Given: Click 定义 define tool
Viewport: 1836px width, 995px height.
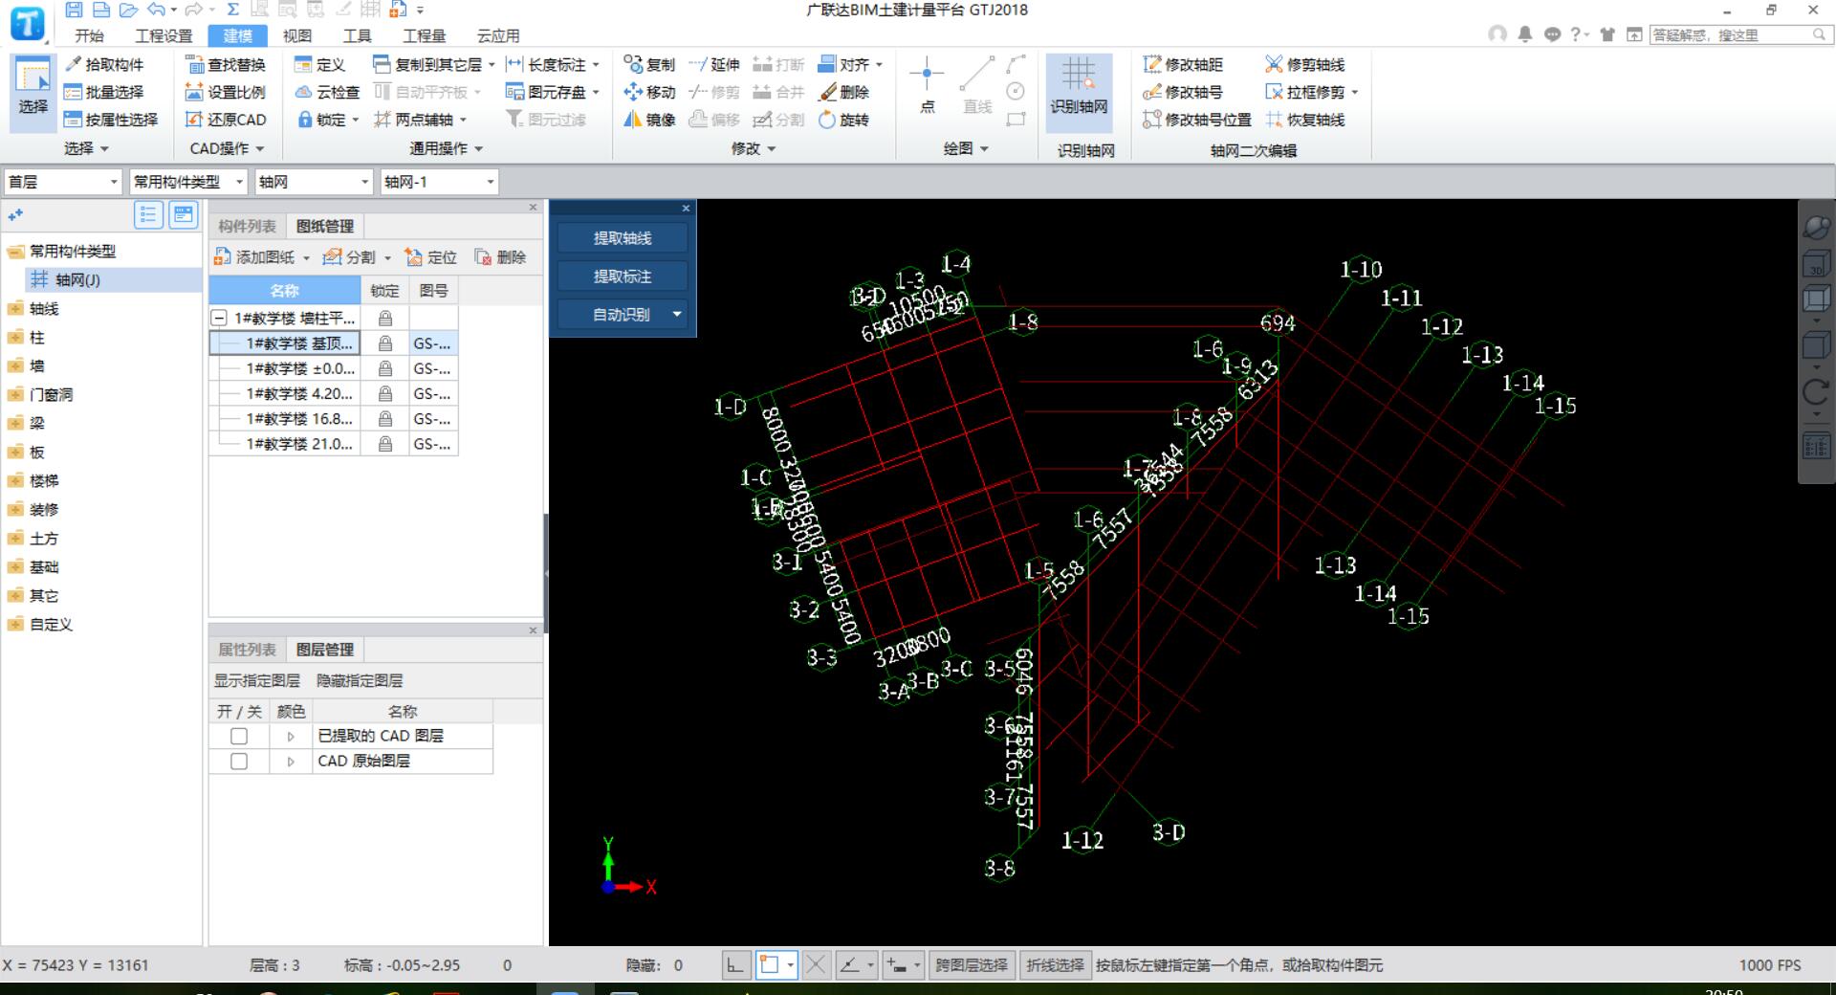Looking at the screenshot, I should [x=320, y=65].
